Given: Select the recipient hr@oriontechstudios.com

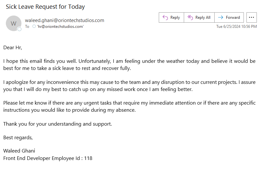Looking at the screenshot, I should click(x=60, y=27).
